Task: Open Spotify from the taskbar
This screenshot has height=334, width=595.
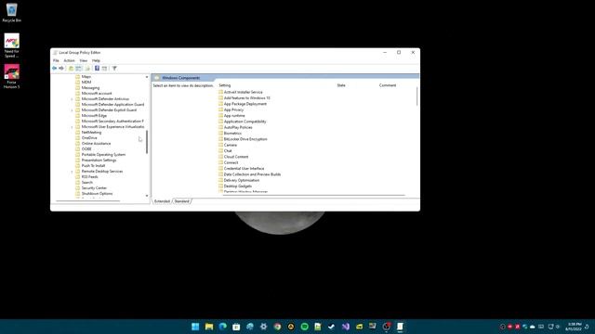Action: click(305, 327)
